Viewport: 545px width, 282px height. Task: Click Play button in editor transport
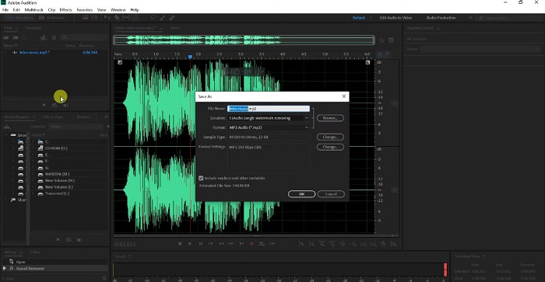(190, 244)
